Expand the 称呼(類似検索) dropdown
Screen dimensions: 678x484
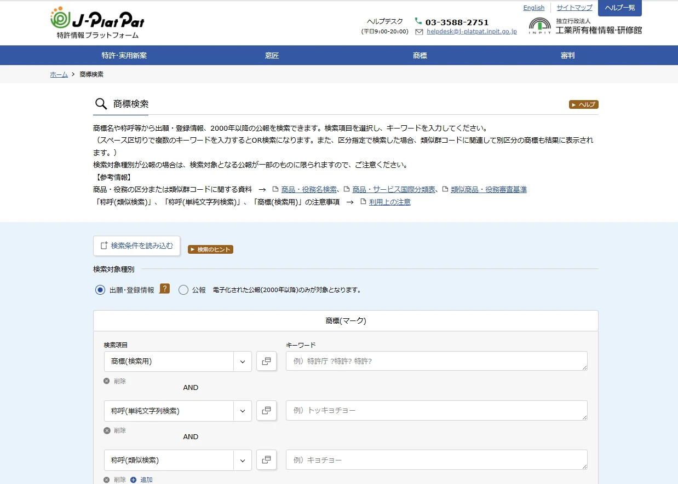tap(243, 460)
